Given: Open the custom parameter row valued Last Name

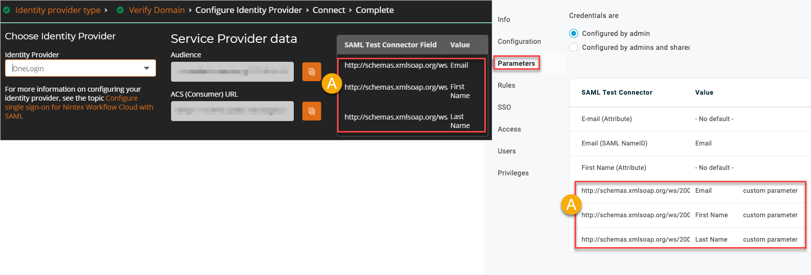Looking at the screenshot, I should (690, 240).
